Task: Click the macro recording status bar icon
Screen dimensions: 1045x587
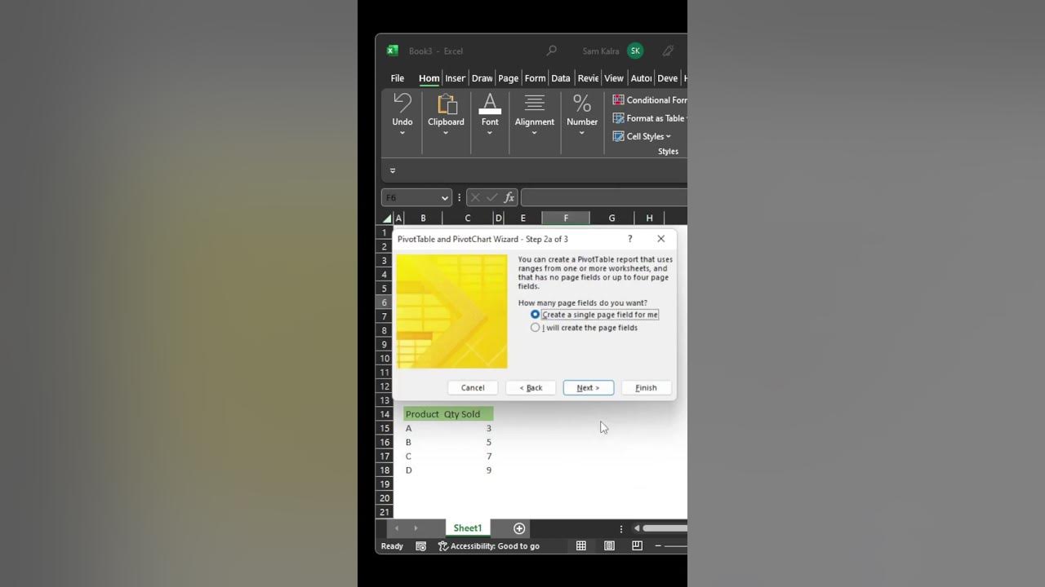Action: click(421, 546)
